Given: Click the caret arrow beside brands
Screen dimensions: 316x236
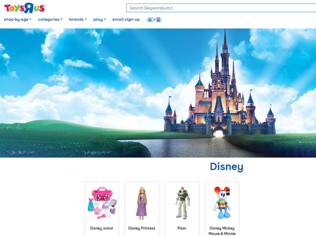Looking at the screenshot, I should (x=86, y=19).
